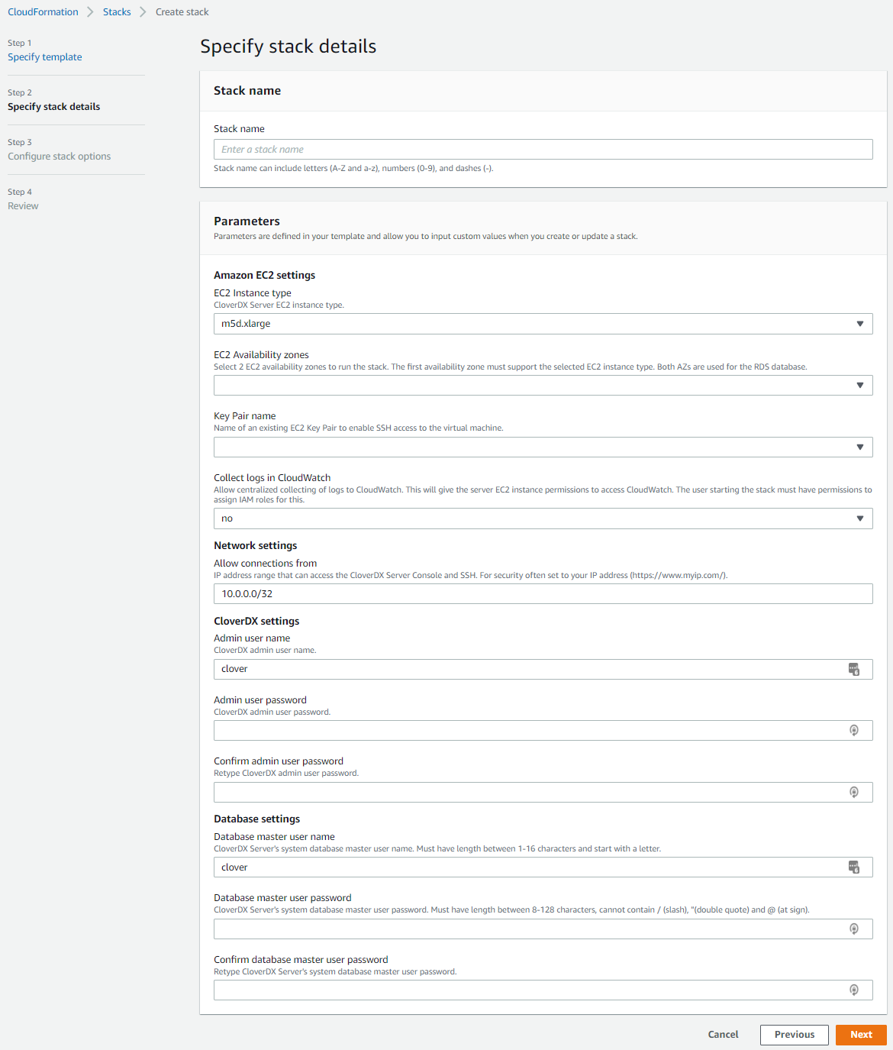
Task: Open the EC2 Instance type dropdown
Action: (861, 323)
